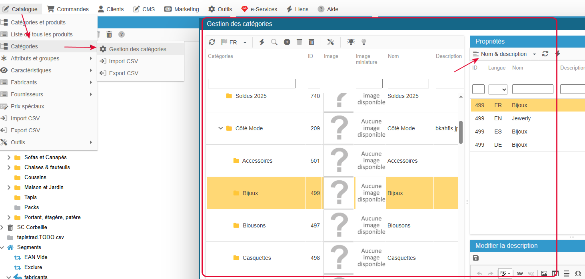This screenshot has height=279, width=585.
Task: Insert a table in the description editor
Action: [x=555, y=273]
